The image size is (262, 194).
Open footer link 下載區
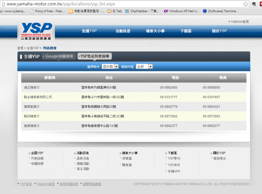(x=172, y=153)
